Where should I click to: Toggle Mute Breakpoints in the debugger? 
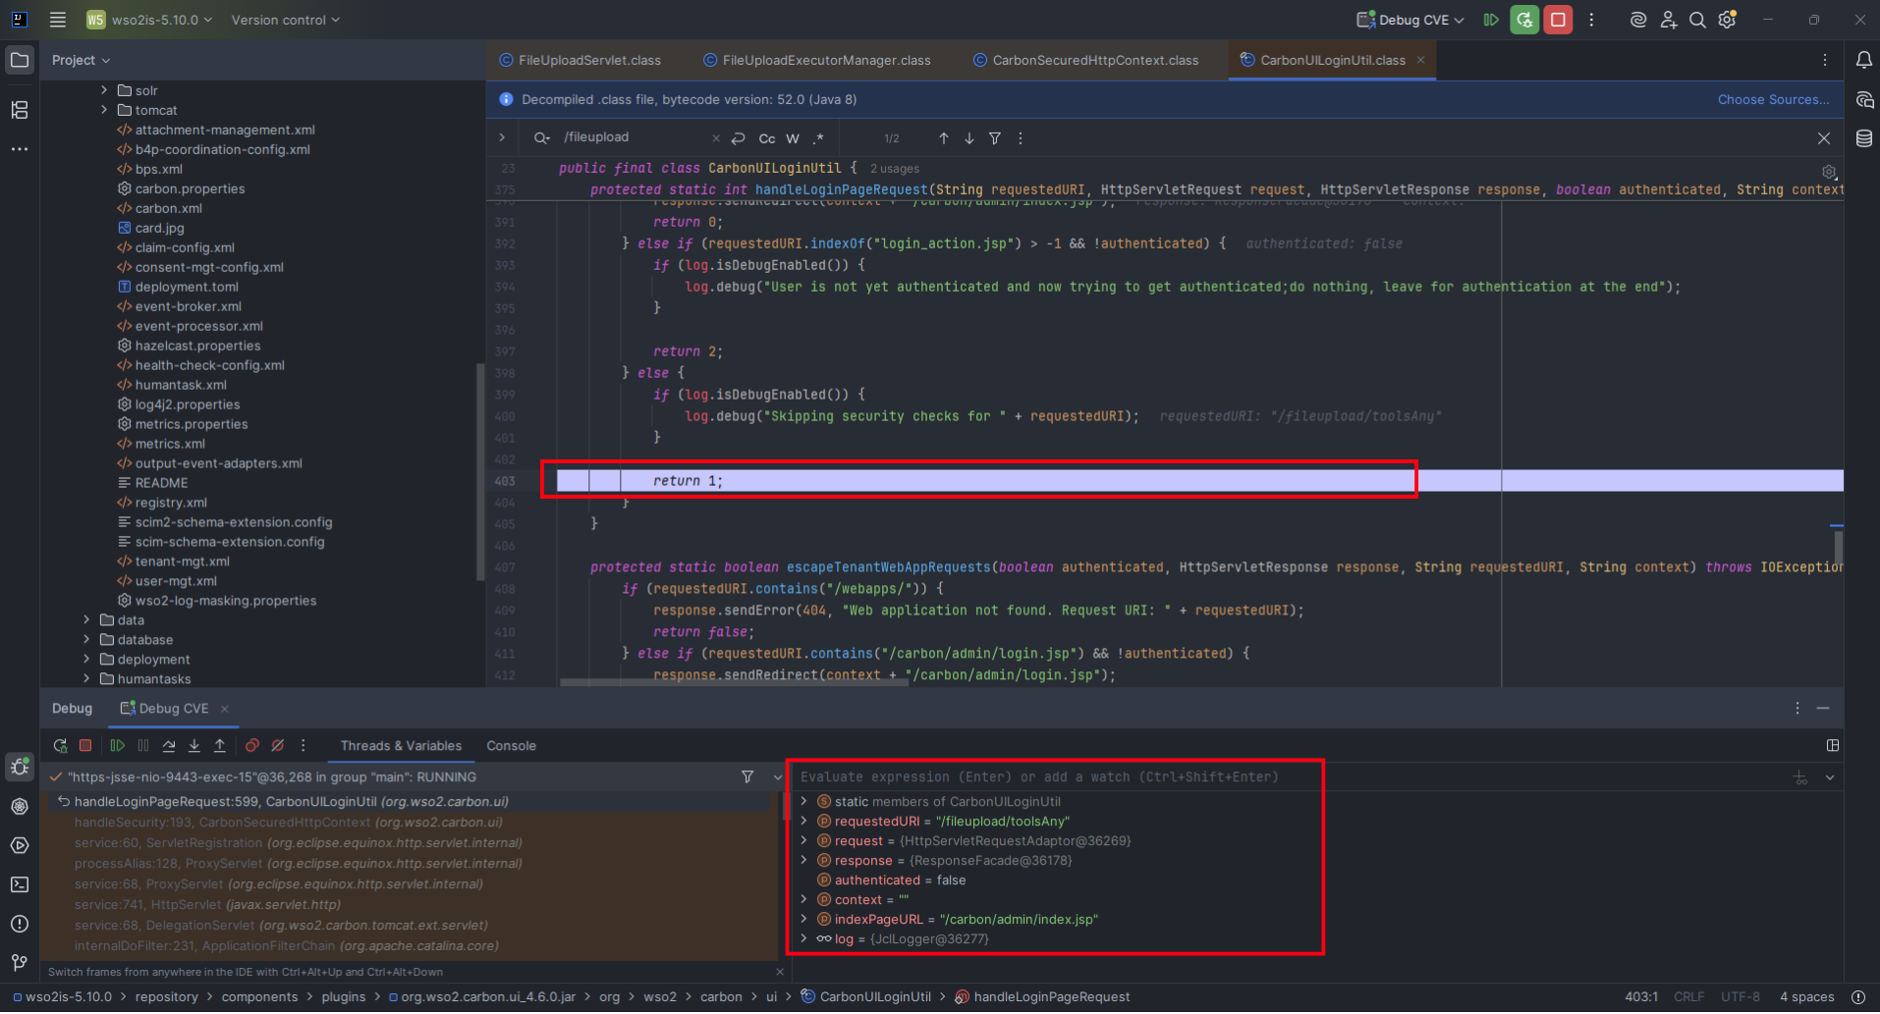(278, 746)
